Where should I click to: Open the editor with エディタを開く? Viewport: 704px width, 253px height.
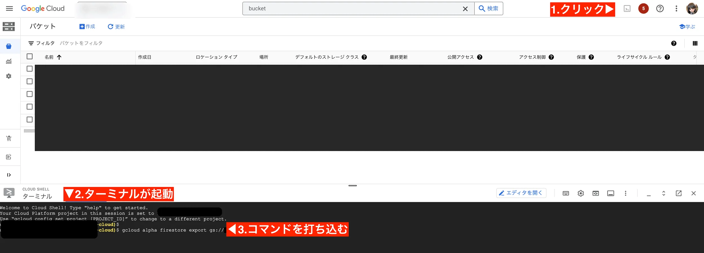pyautogui.click(x=521, y=193)
